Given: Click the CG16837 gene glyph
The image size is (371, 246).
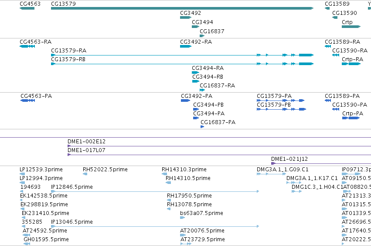Looking at the screenshot, I should [x=202, y=36].
